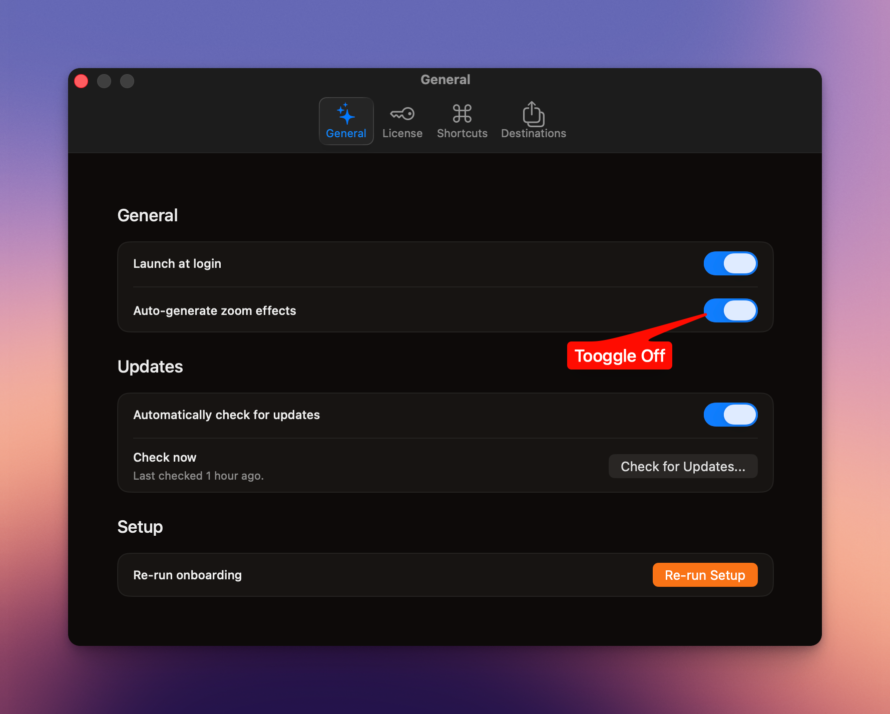
Task: Open License settings via the key icon
Action: (x=402, y=114)
